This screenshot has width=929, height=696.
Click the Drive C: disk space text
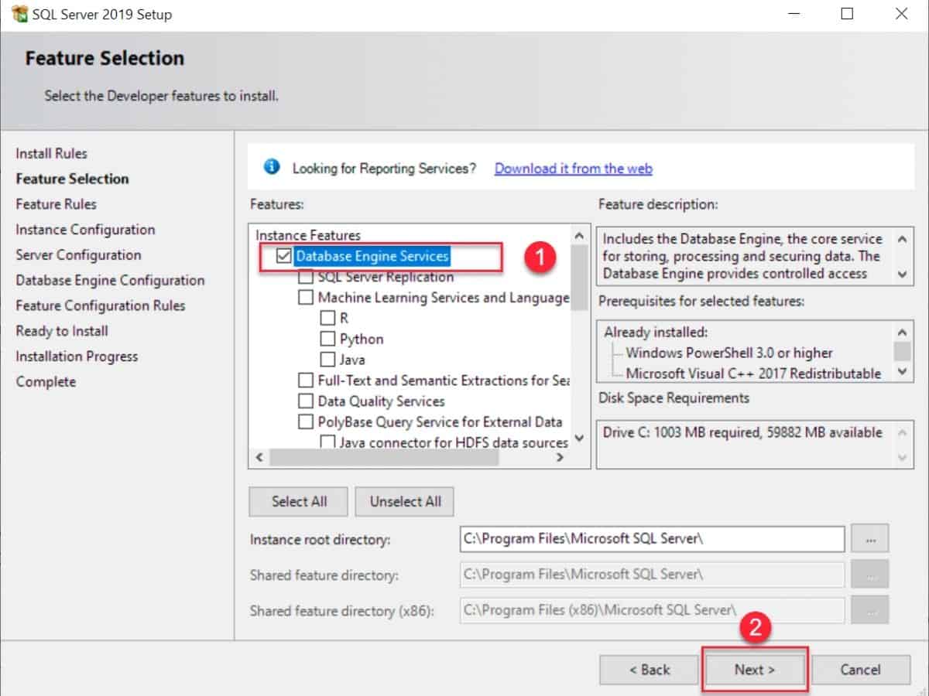tap(742, 432)
